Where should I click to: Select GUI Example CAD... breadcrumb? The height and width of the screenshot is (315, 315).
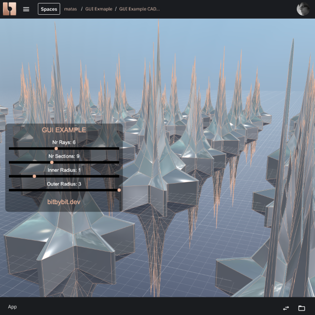click(139, 9)
